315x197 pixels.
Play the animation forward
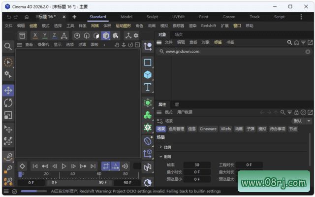click(x=64, y=166)
